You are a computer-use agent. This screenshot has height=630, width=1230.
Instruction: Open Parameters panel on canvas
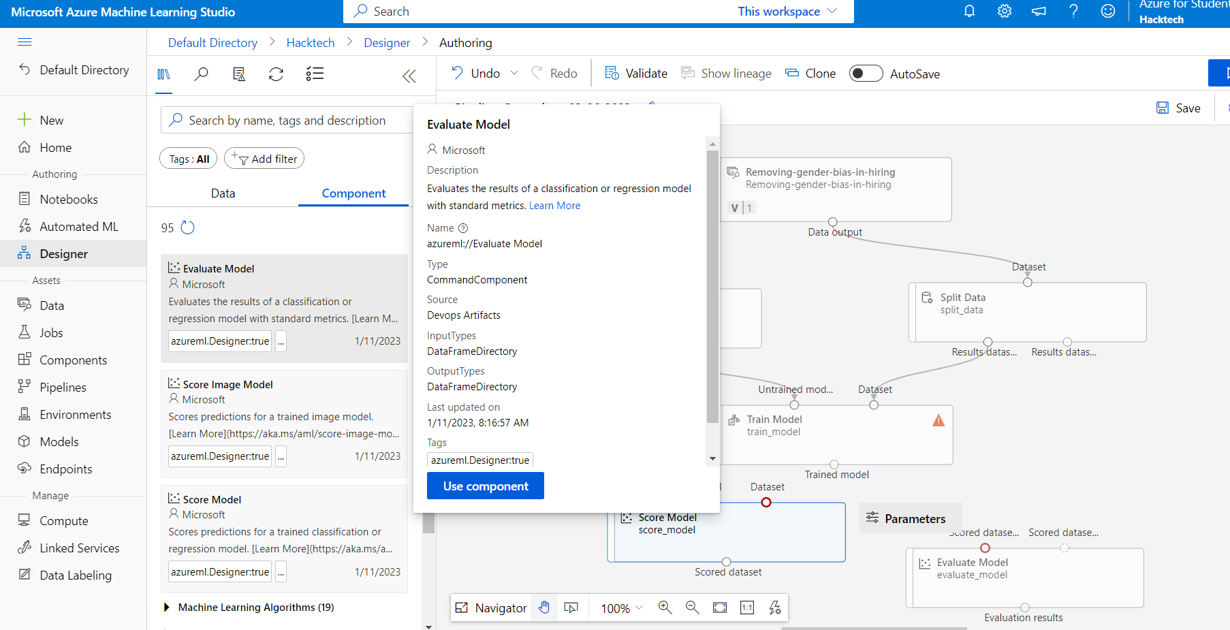[910, 518]
